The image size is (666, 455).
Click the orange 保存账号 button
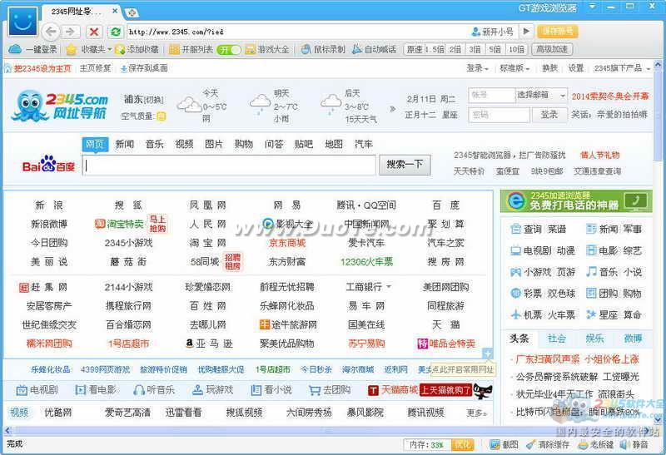pyautogui.click(x=557, y=31)
